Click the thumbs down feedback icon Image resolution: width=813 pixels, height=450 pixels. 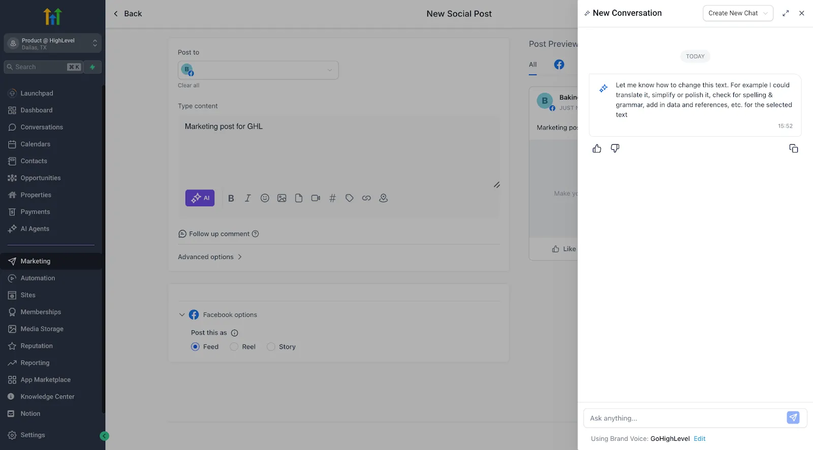pyautogui.click(x=615, y=148)
